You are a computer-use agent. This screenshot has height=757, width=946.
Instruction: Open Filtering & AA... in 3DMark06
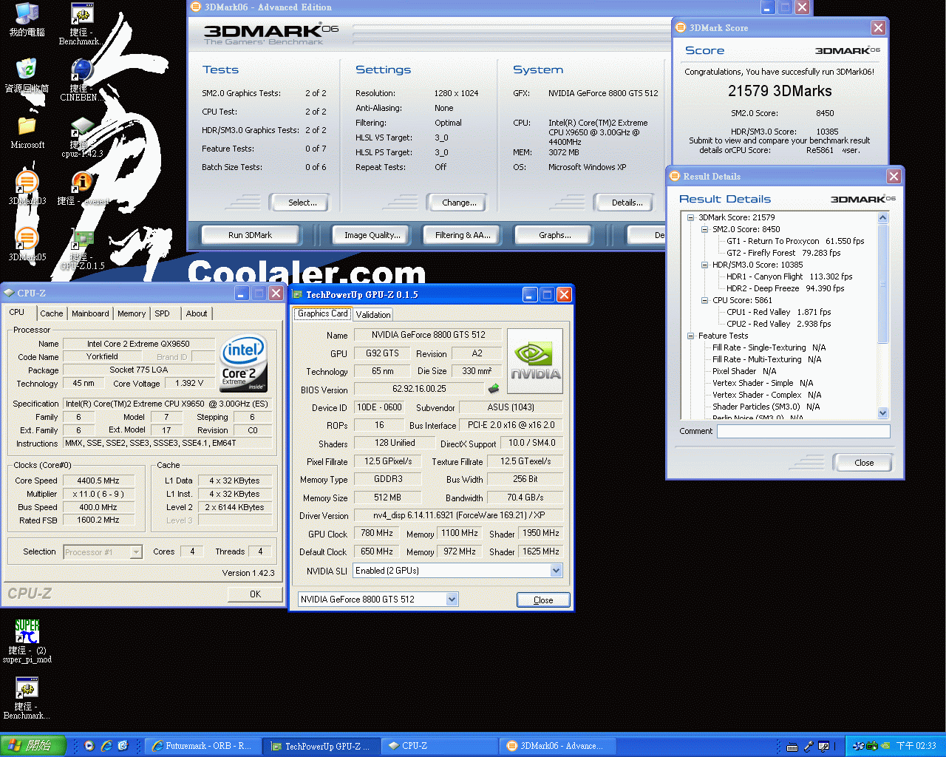(x=462, y=235)
